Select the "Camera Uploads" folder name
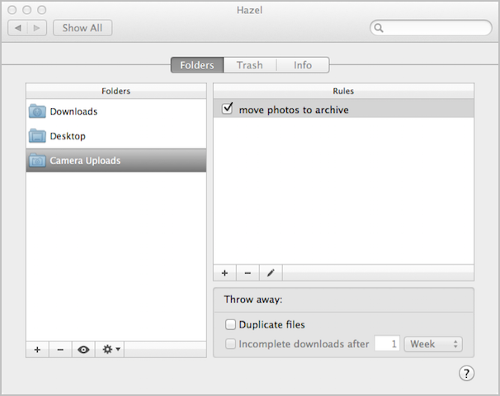 click(85, 161)
